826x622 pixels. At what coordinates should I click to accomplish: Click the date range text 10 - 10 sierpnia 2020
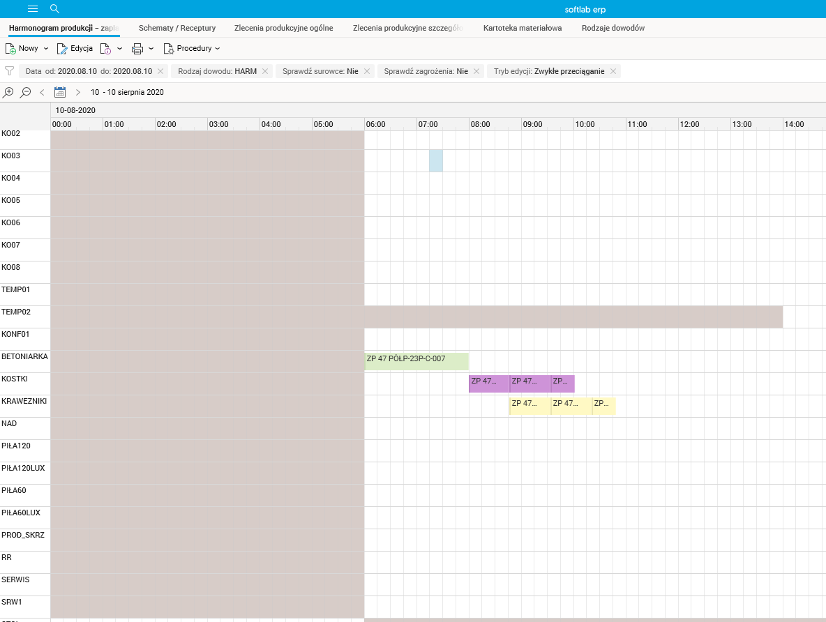click(127, 92)
